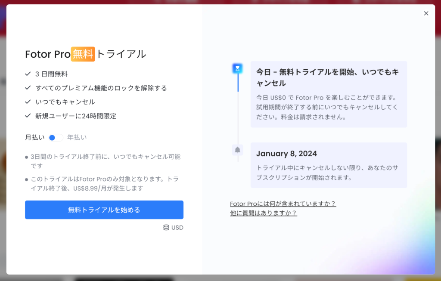Click the US$8.99/月 trial terms text
This screenshot has height=281, width=441.
pyautogui.click(x=105, y=183)
